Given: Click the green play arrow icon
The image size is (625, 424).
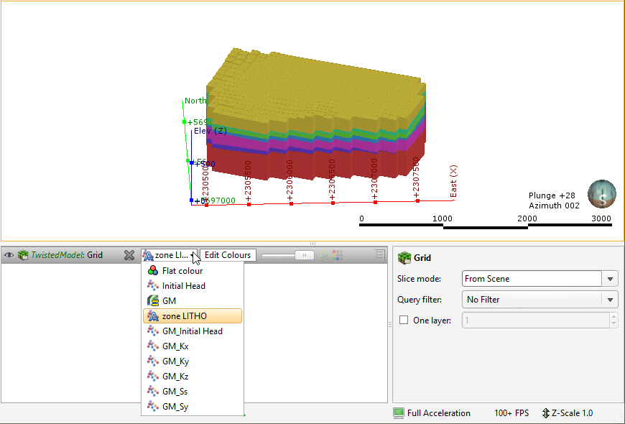Looking at the screenshot, I should 324,255.
